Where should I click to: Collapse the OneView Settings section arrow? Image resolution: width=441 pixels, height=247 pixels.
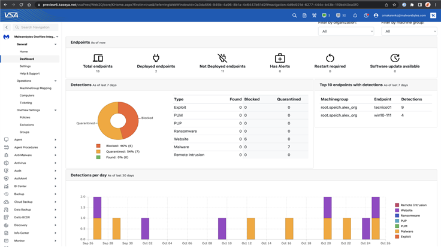[x=55, y=110]
